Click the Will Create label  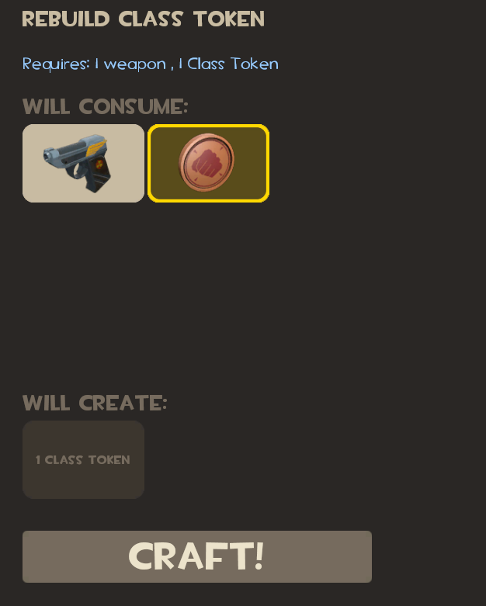95,403
